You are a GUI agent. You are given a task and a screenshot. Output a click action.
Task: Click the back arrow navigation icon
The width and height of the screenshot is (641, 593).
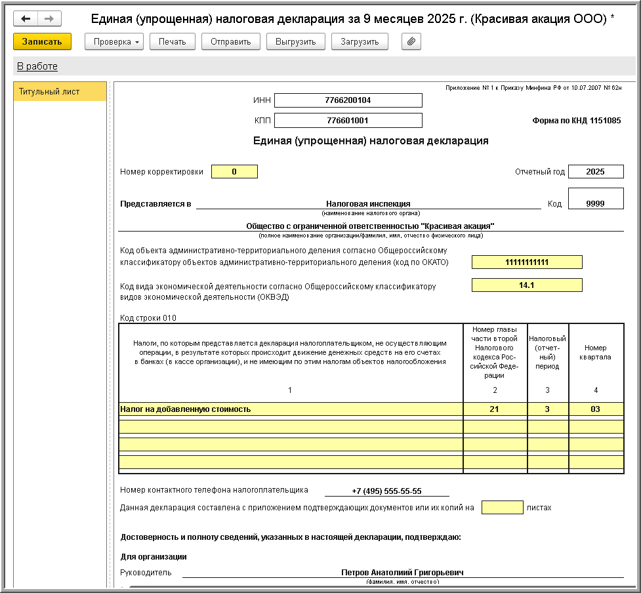pyautogui.click(x=26, y=19)
